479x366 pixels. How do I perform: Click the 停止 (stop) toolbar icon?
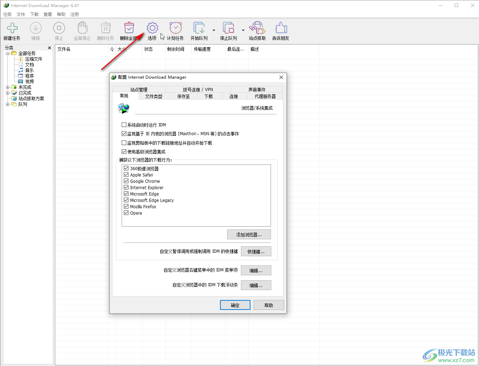point(59,28)
